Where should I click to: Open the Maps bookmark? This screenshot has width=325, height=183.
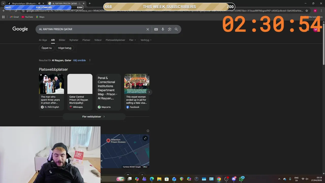click(x=40, y=17)
